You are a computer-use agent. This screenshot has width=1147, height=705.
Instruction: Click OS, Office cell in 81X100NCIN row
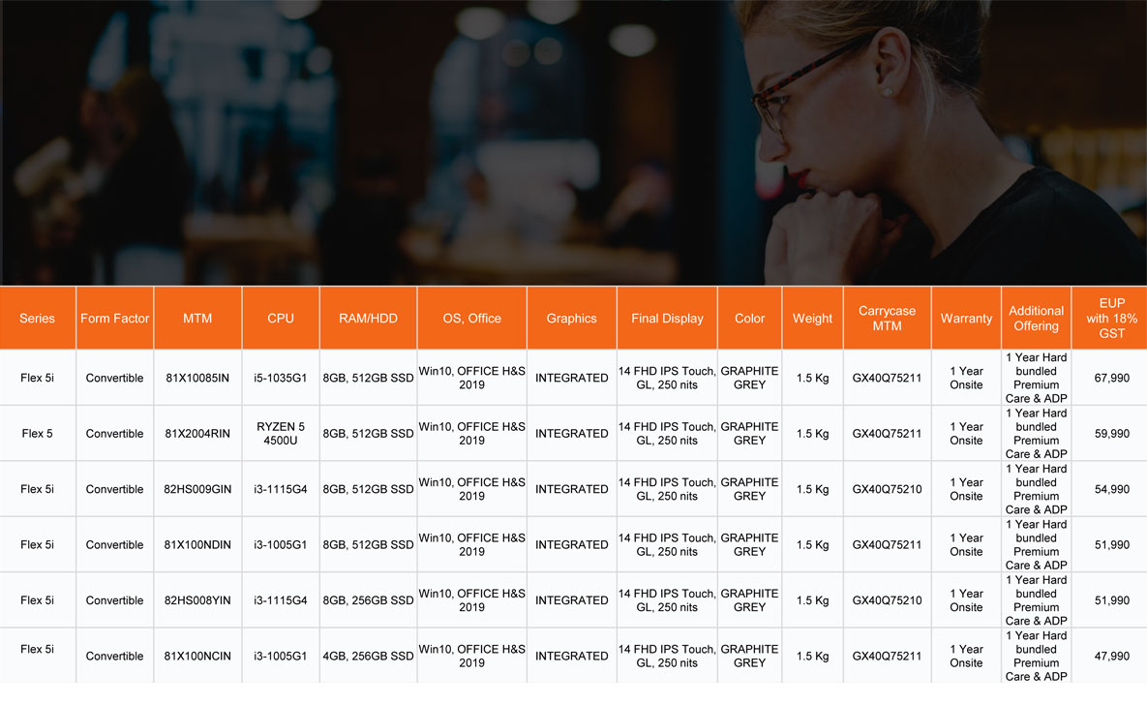(471, 656)
